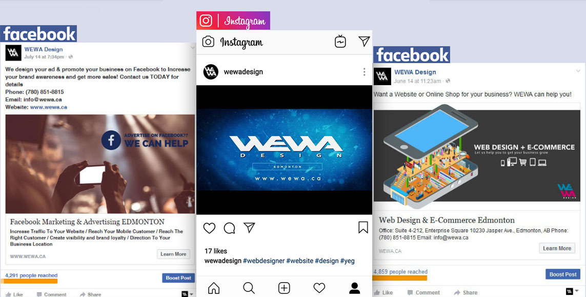The width and height of the screenshot is (586, 297).
Task: Open Instagram direct messages paper plane
Action: (x=364, y=41)
